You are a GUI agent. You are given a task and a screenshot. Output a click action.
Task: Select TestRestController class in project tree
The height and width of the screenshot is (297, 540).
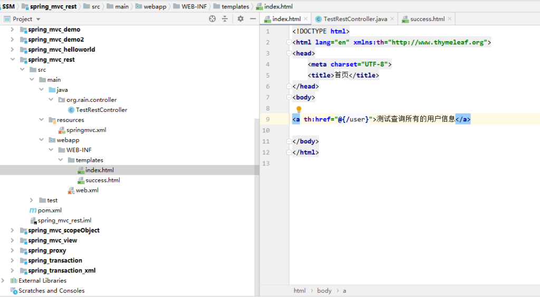[x=101, y=110]
